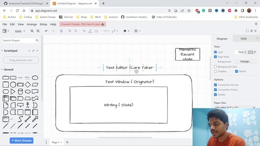Open the Coding bookmarks folder
260x146 pixels.
[x=26, y=17]
